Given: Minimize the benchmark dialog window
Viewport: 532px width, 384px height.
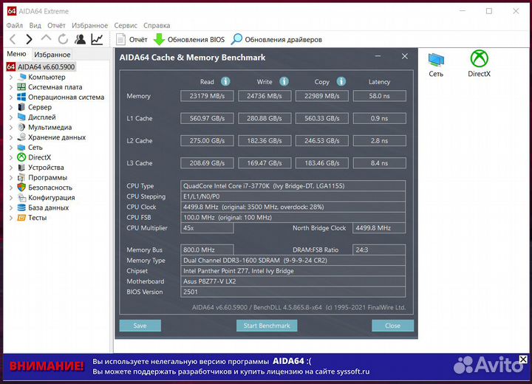Looking at the screenshot, I should [378, 56].
